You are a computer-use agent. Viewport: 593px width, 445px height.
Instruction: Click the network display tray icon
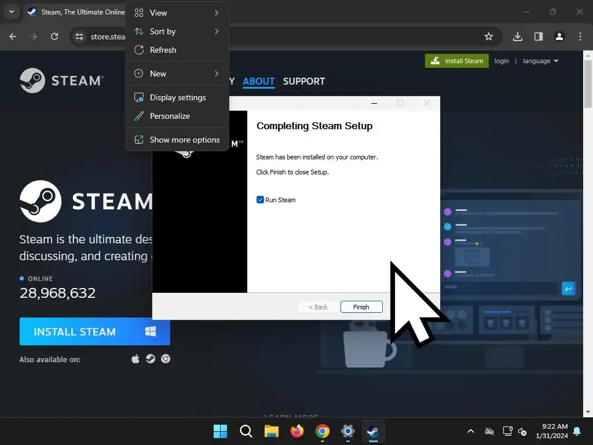(x=507, y=431)
